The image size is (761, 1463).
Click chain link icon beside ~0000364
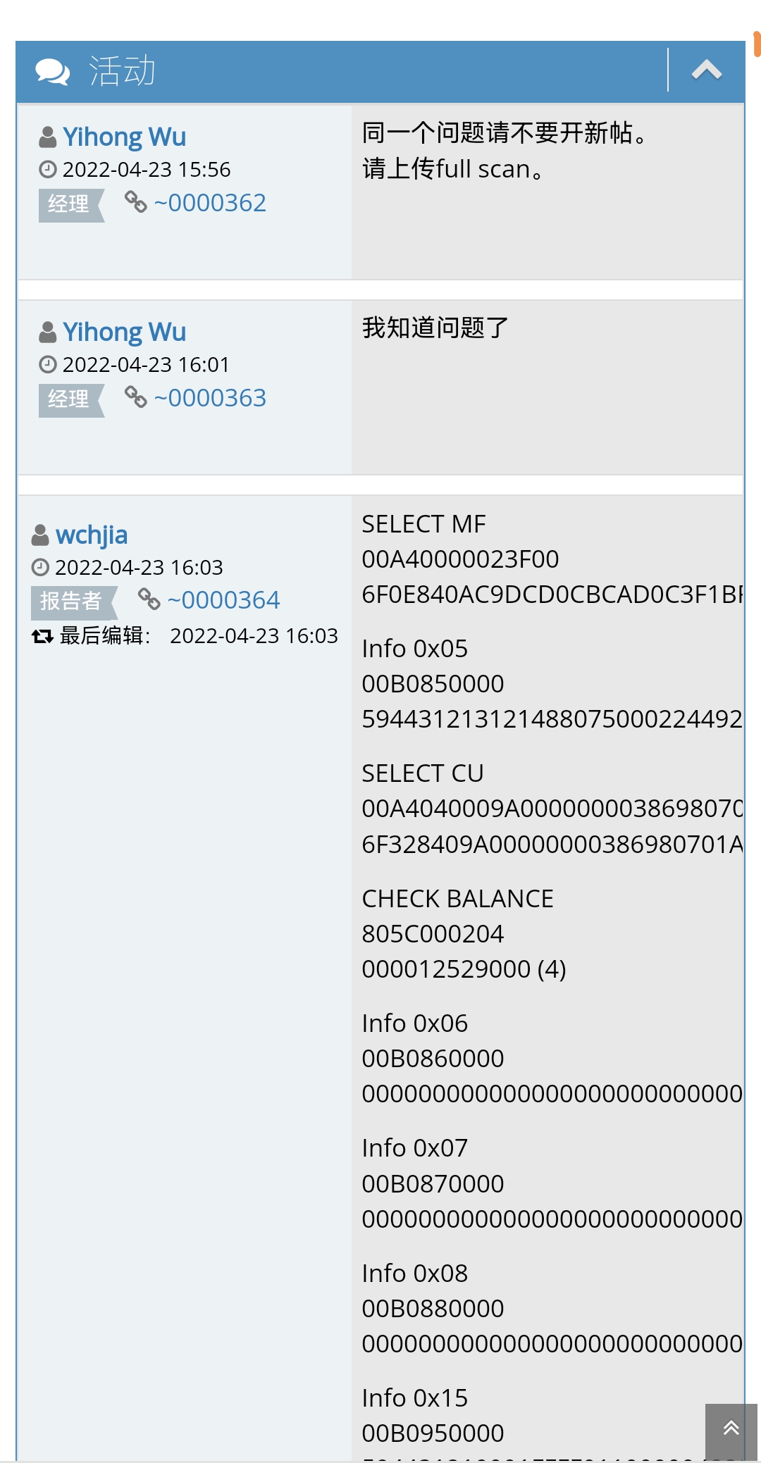pyautogui.click(x=149, y=599)
